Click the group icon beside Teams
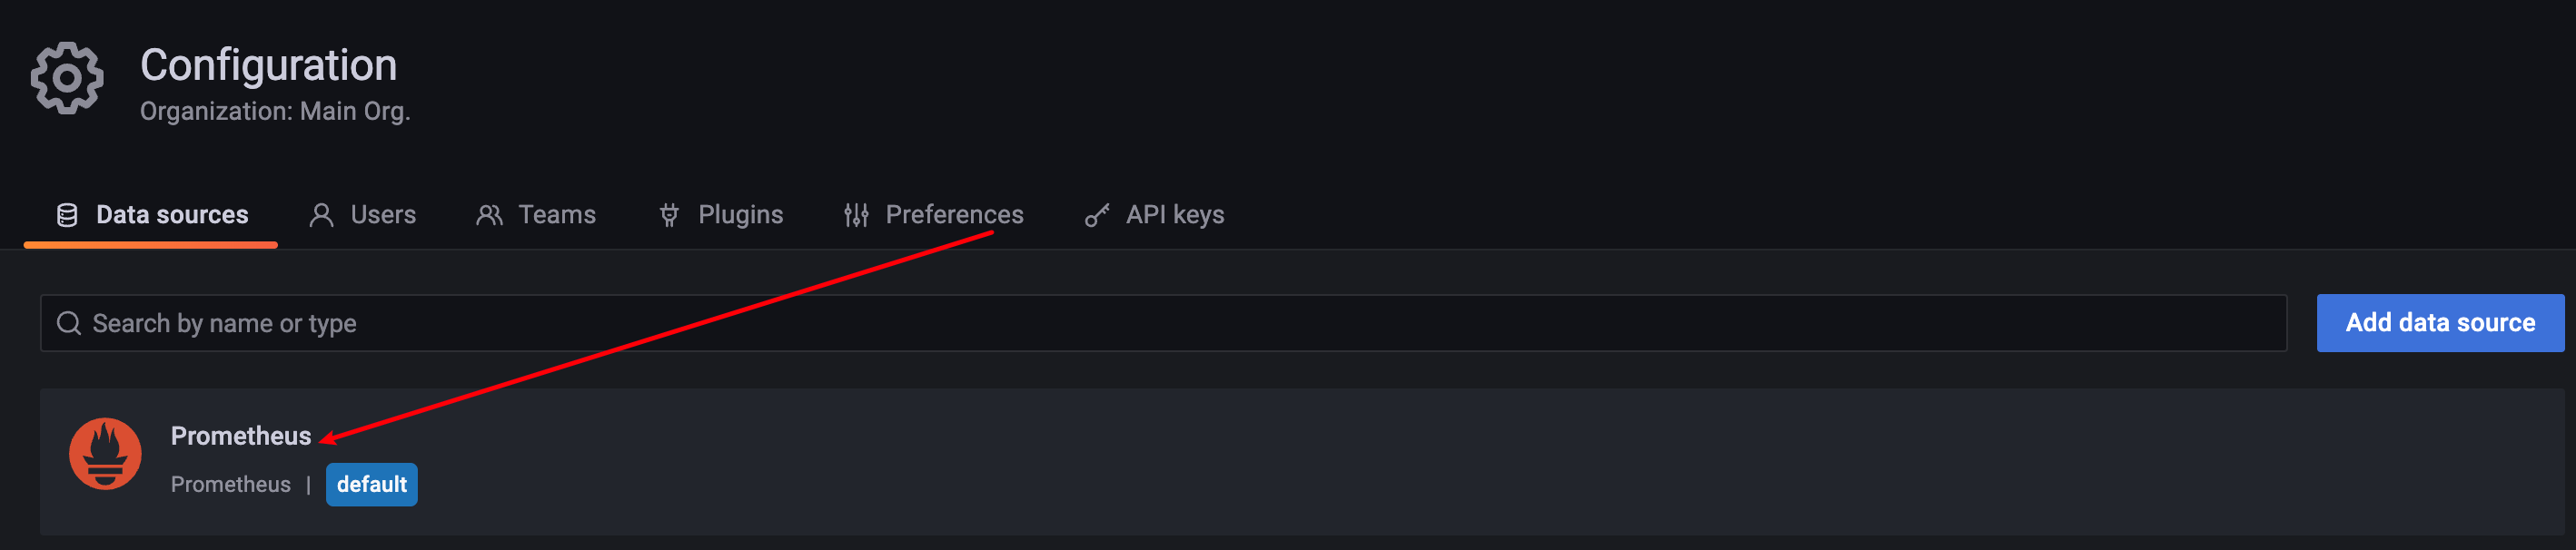This screenshot has height=550, width=2576. pos(489,215)
